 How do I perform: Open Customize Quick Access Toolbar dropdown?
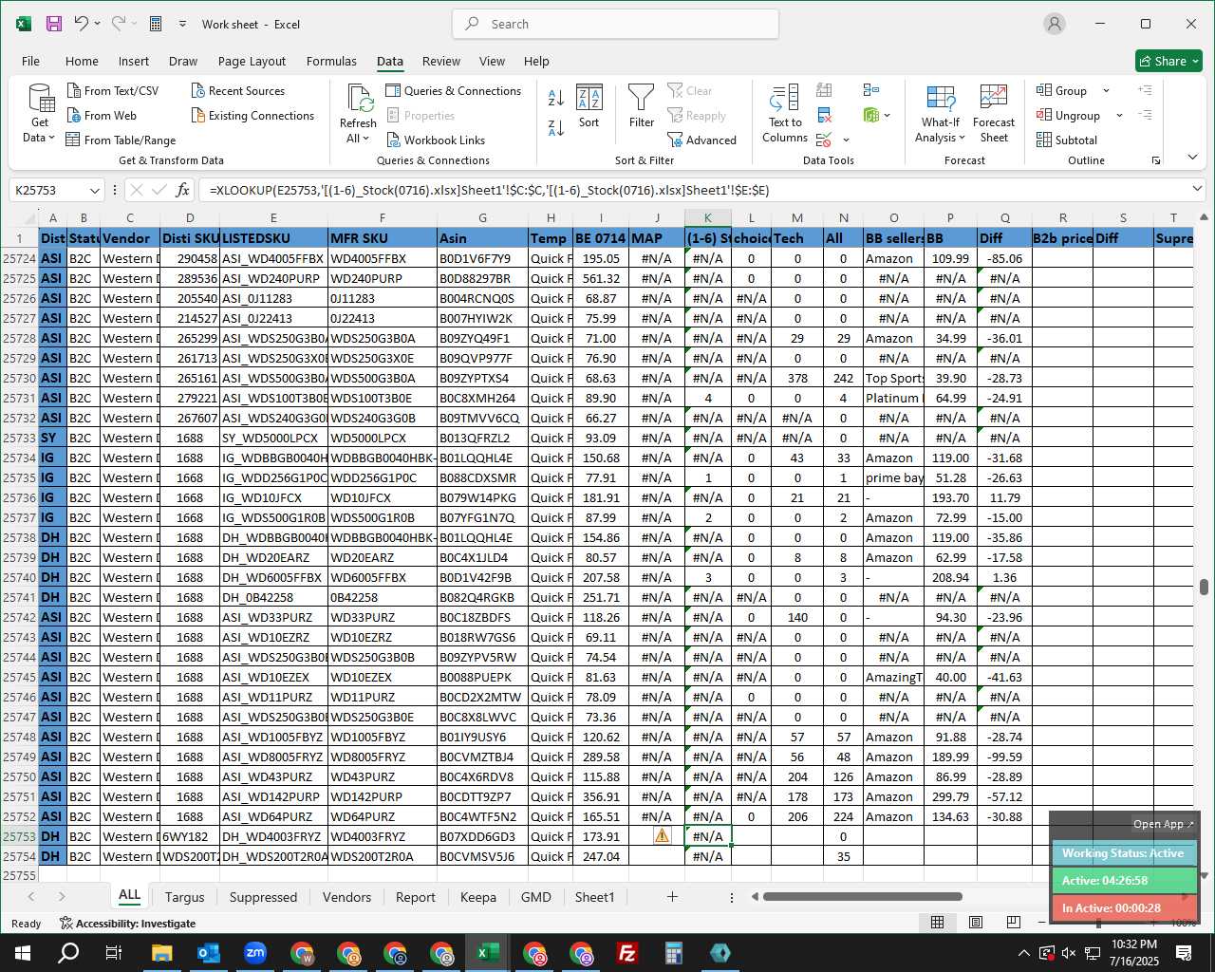point(182,24)
